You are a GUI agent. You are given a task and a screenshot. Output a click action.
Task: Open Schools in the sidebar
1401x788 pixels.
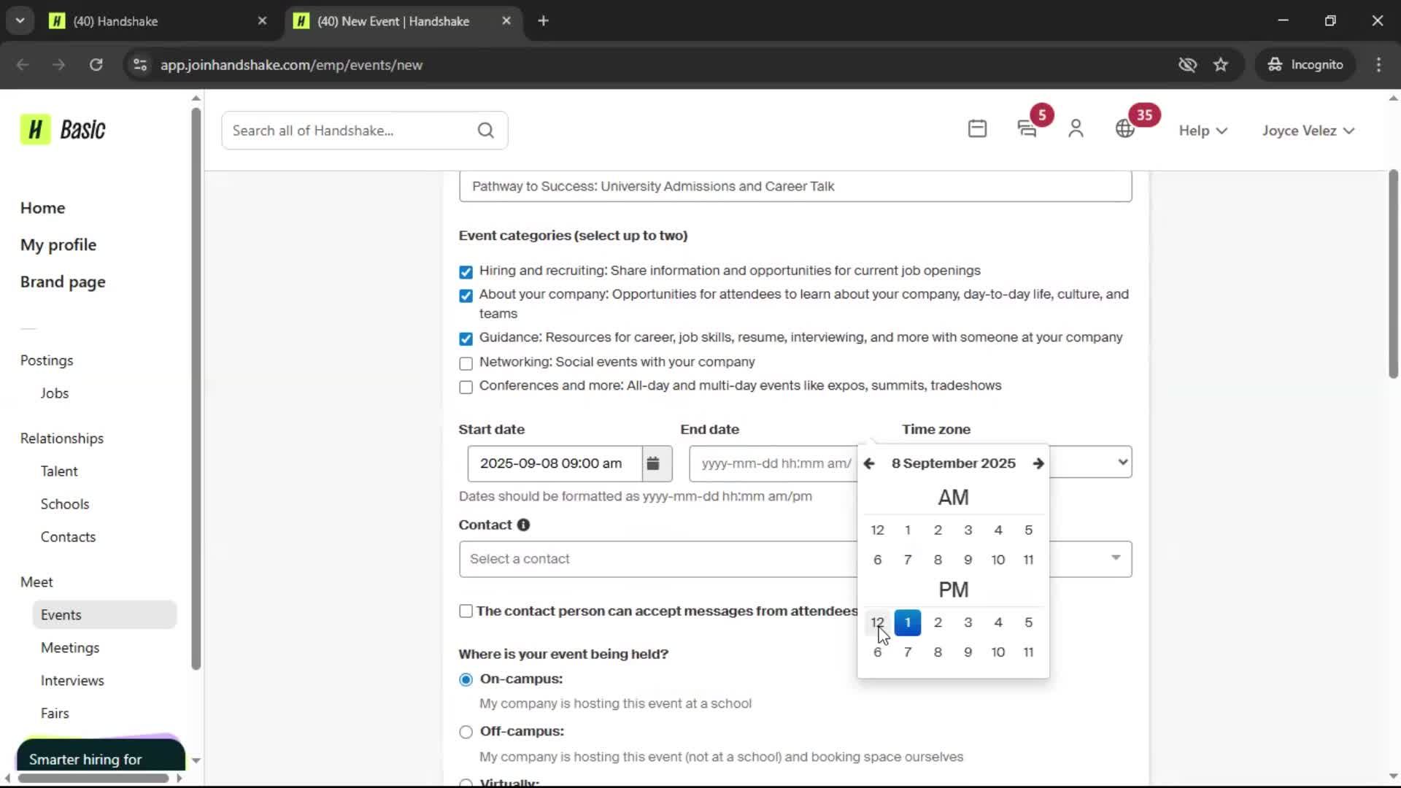pos(65,504)
